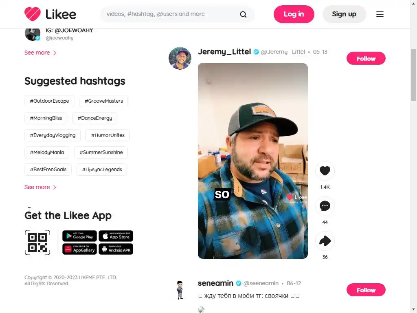Open the App Store download badge
Screen dimensions: 417x313
tap(116, 236)
